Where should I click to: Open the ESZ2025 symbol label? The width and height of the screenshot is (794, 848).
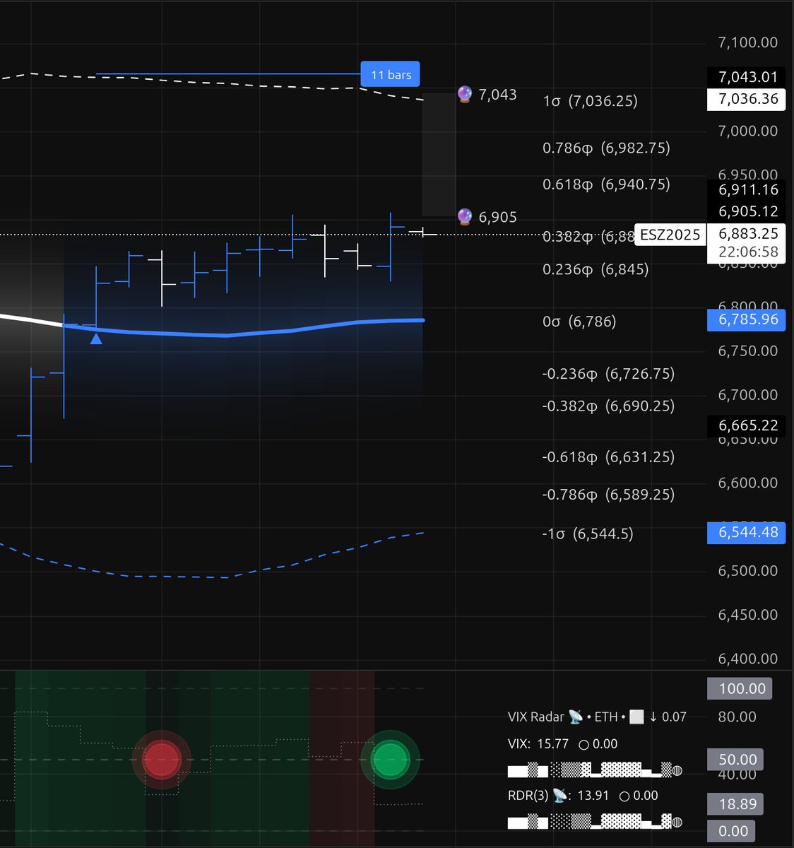669,235
